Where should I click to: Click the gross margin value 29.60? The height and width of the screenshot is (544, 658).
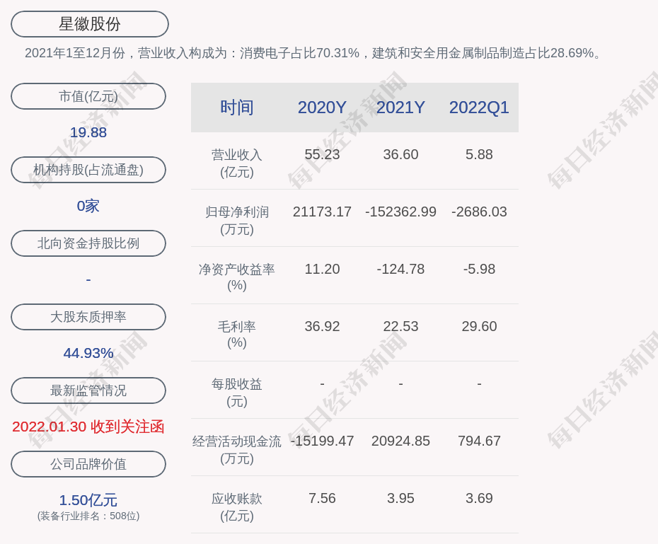(479, 326)
